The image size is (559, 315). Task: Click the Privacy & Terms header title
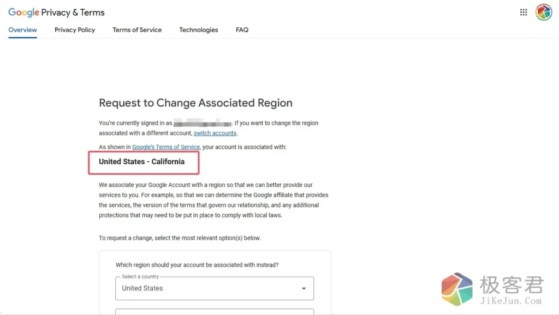coord(73,13)
